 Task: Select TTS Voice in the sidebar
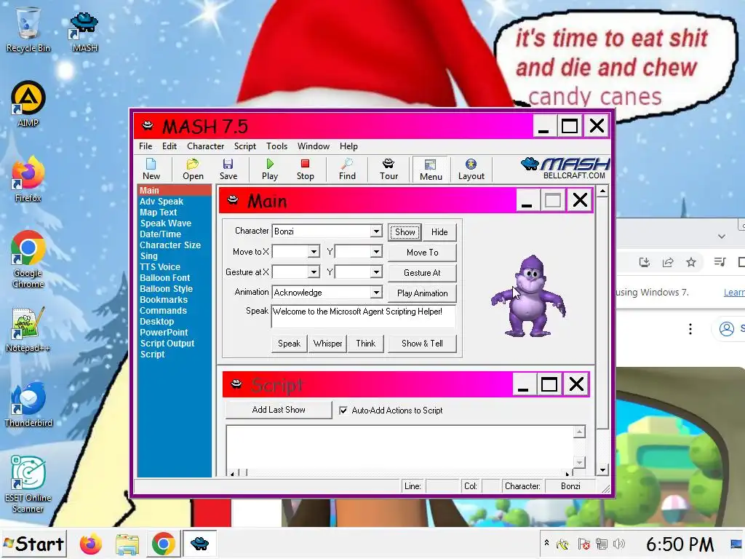click(x=160, y=267)
